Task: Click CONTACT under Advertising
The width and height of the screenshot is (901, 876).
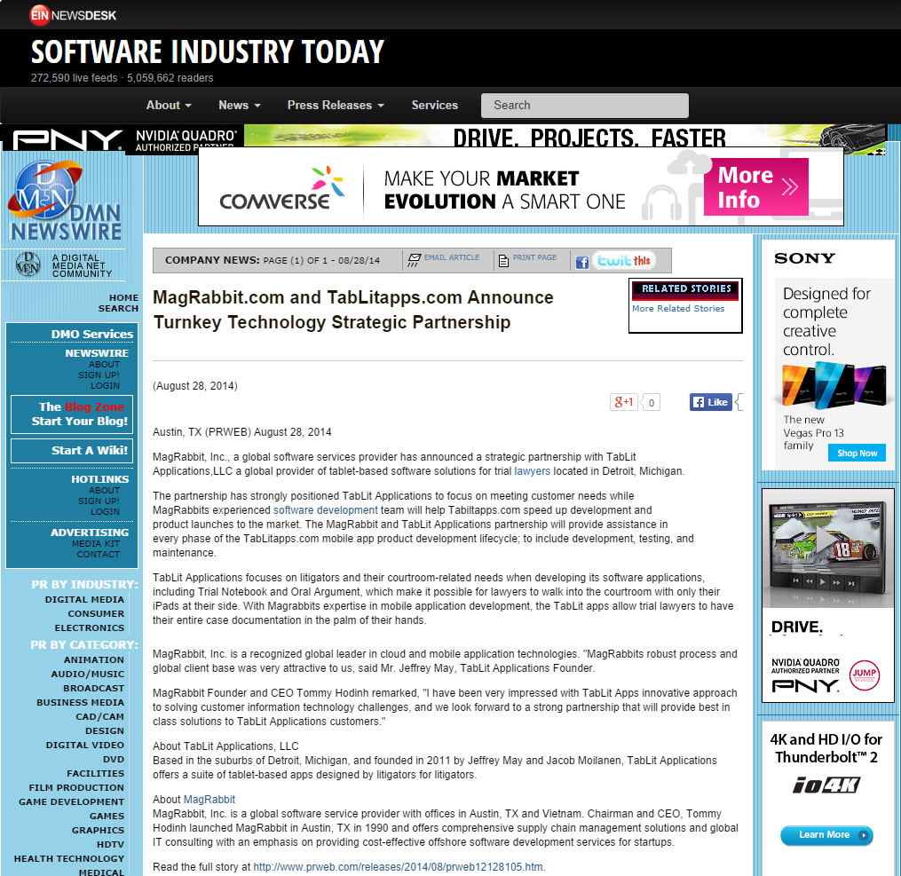Action: tap(99, 555)
